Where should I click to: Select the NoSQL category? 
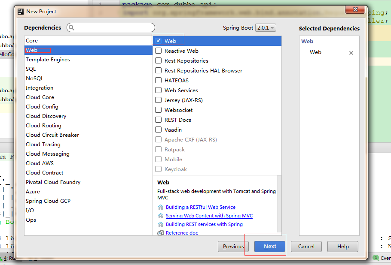click(x=88, y=78)
